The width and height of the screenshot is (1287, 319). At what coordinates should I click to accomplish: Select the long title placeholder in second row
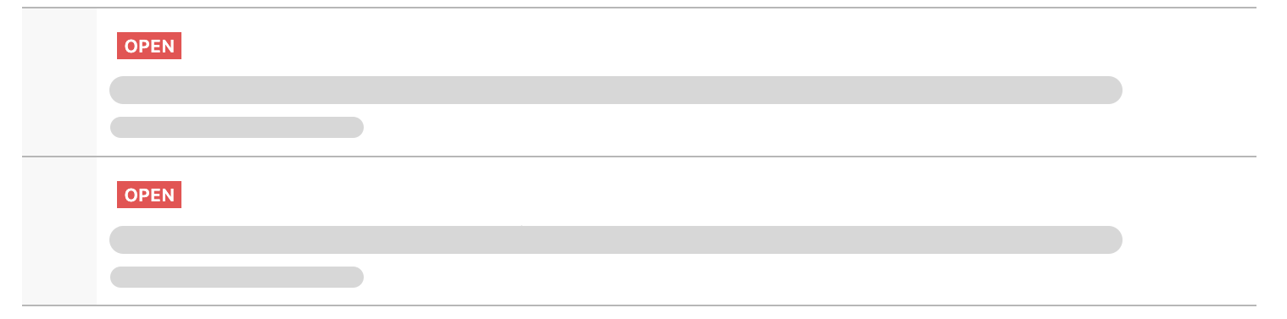(616, 239)
